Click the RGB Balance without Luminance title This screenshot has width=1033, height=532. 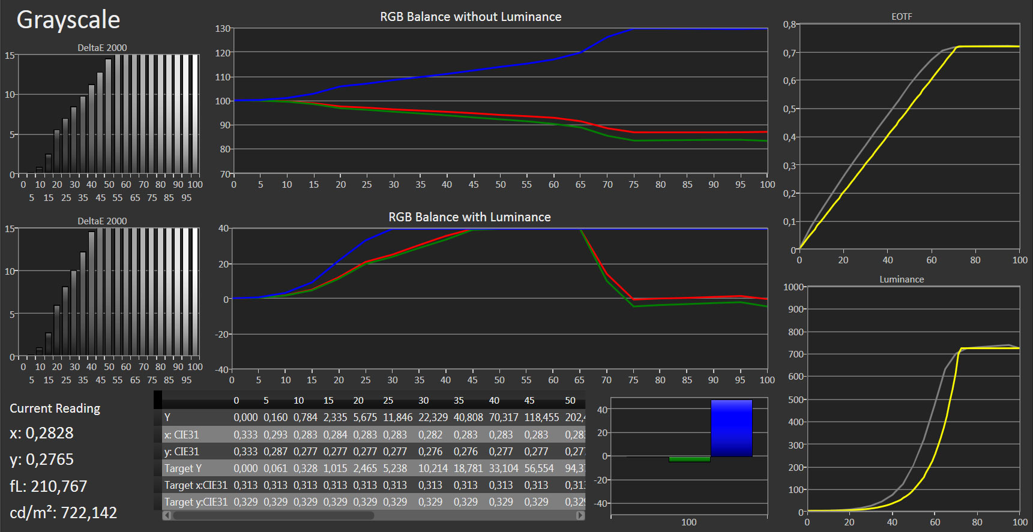tap(471, 17)
